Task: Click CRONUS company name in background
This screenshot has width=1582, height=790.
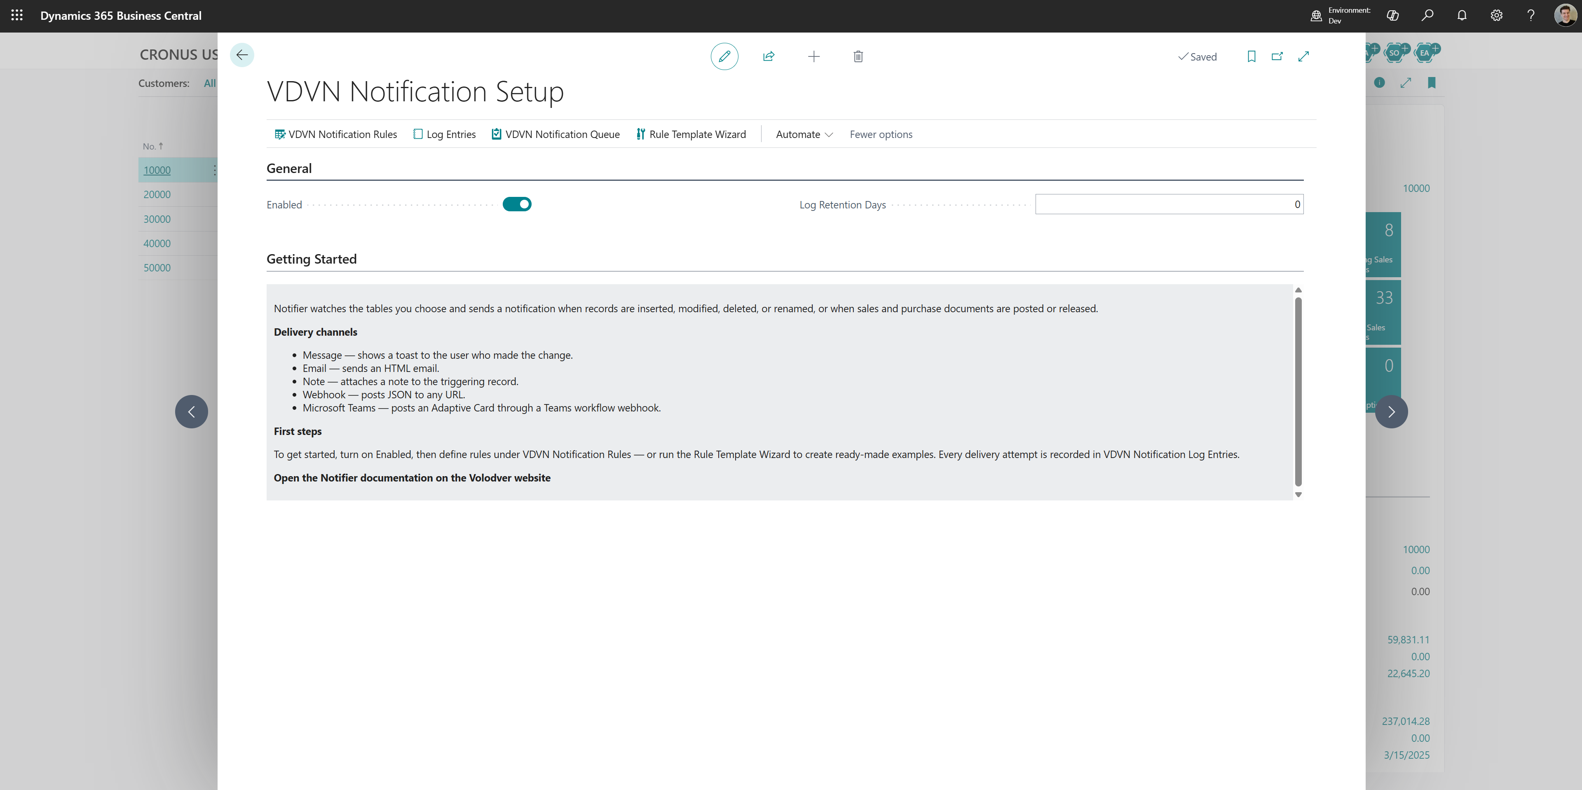Action: pyautogui.click(x=178, y=55)
